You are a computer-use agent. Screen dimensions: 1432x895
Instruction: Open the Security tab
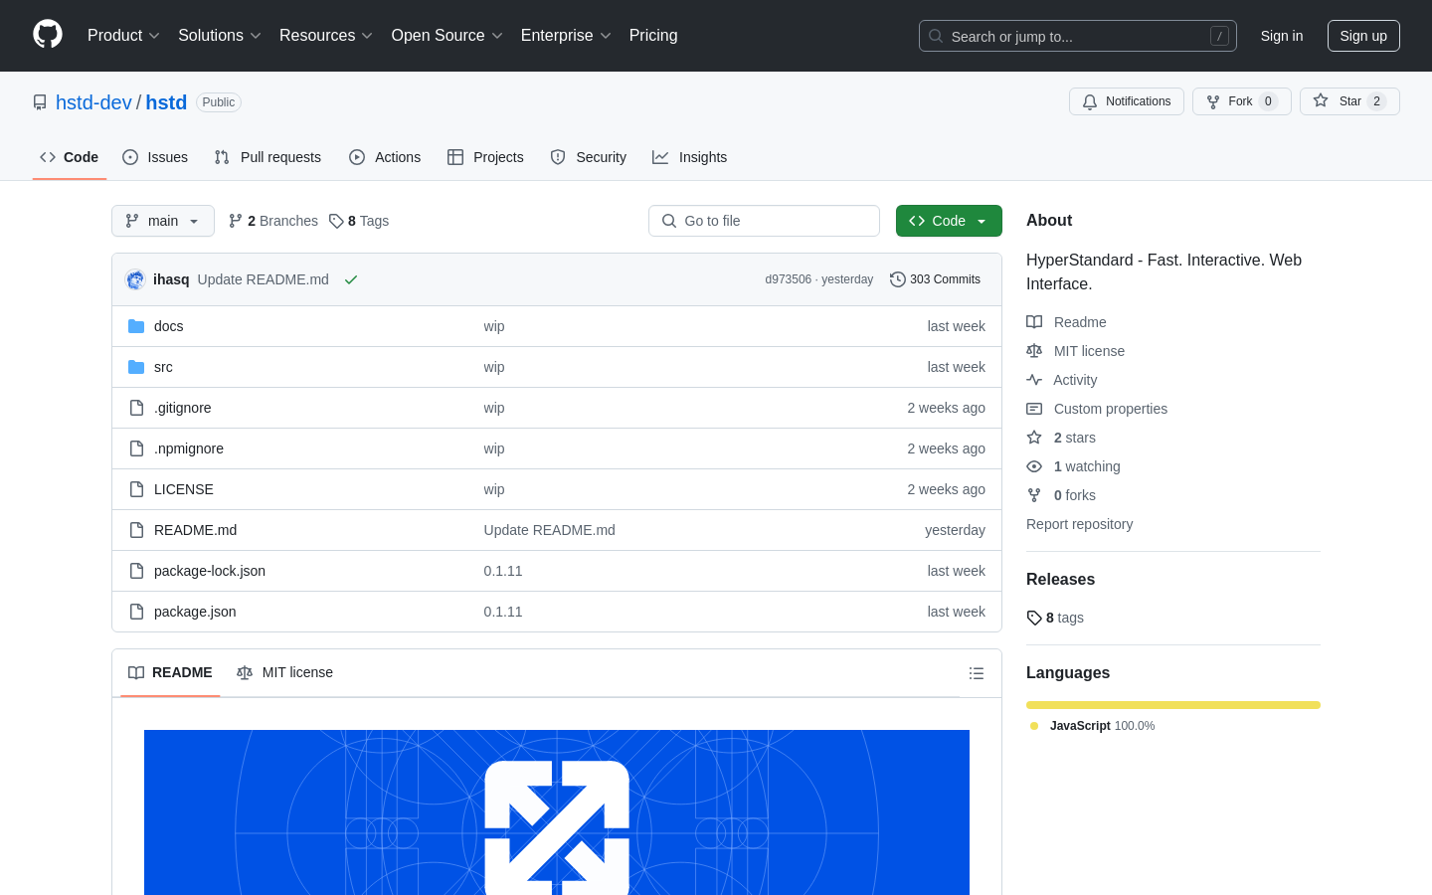(589, 157)
